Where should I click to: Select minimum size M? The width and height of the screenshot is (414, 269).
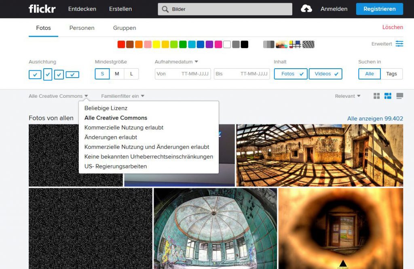pos(117,74)
